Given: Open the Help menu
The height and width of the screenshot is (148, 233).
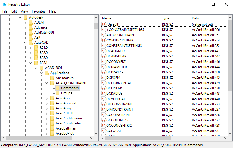Looking at the screenshot, I should 52,11.
